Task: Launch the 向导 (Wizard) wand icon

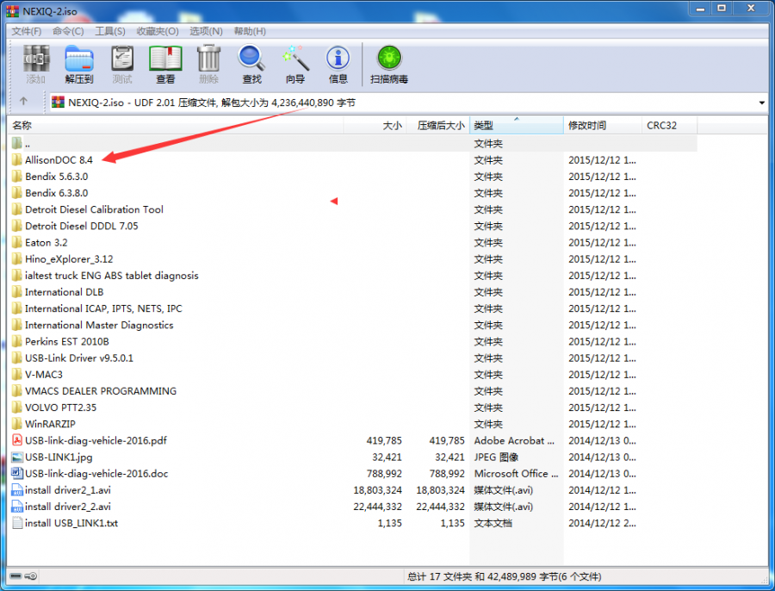Action: coord(294,62)
